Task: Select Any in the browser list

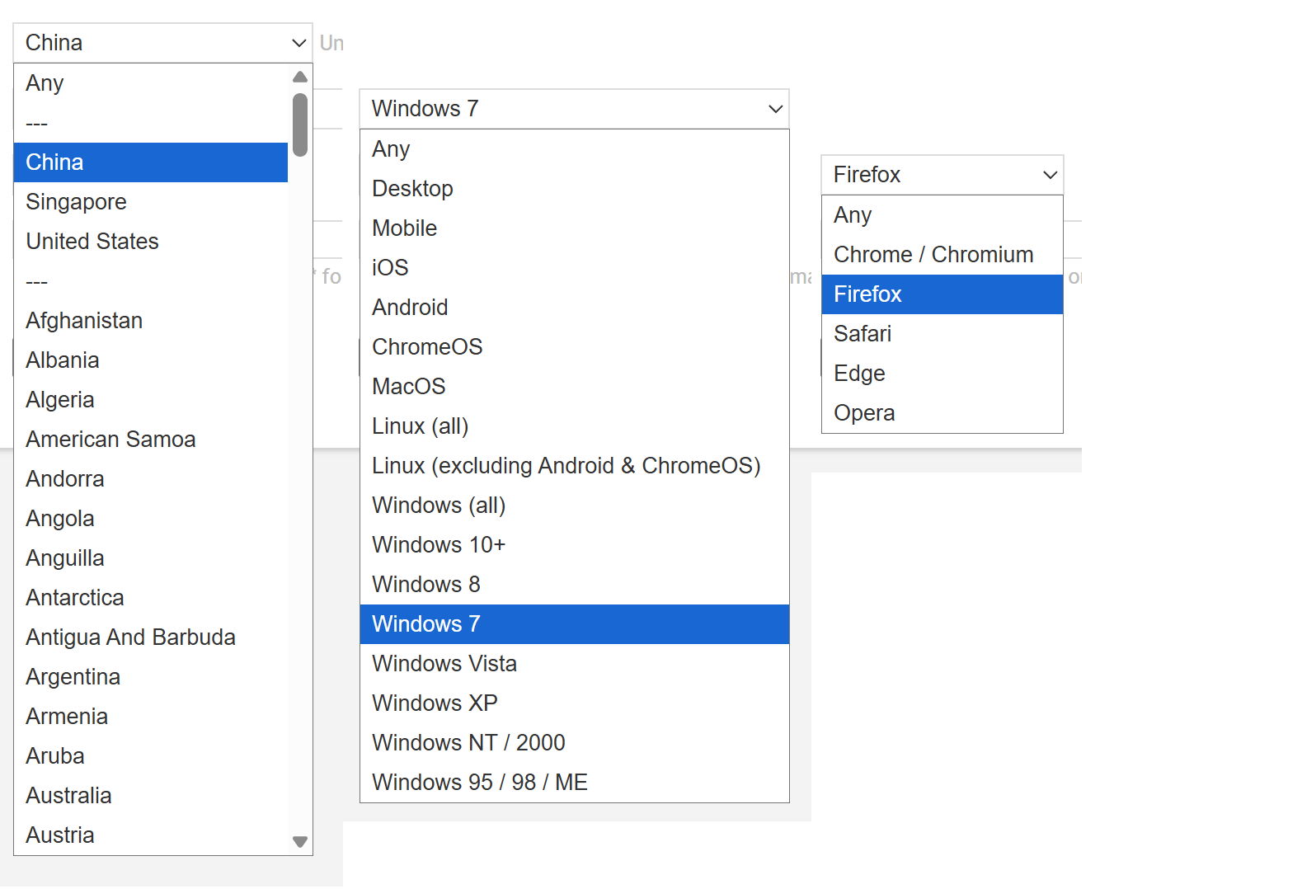Action: pos(942,215)
